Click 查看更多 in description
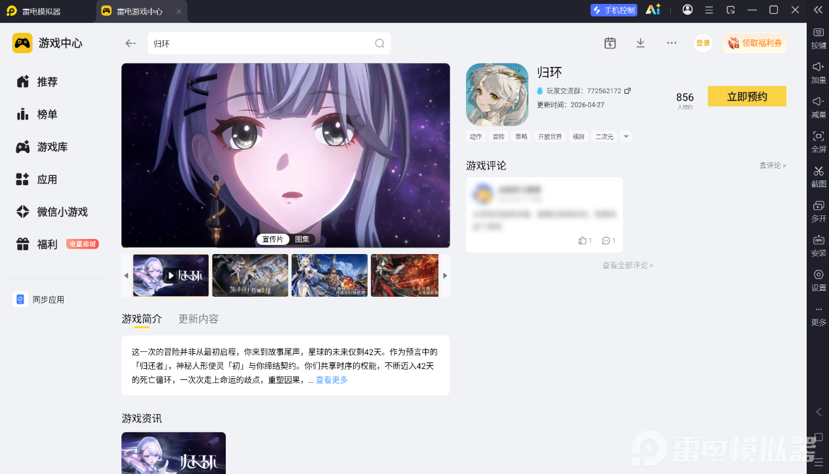The width and height of the screenshot is (829, 474). 331,380
